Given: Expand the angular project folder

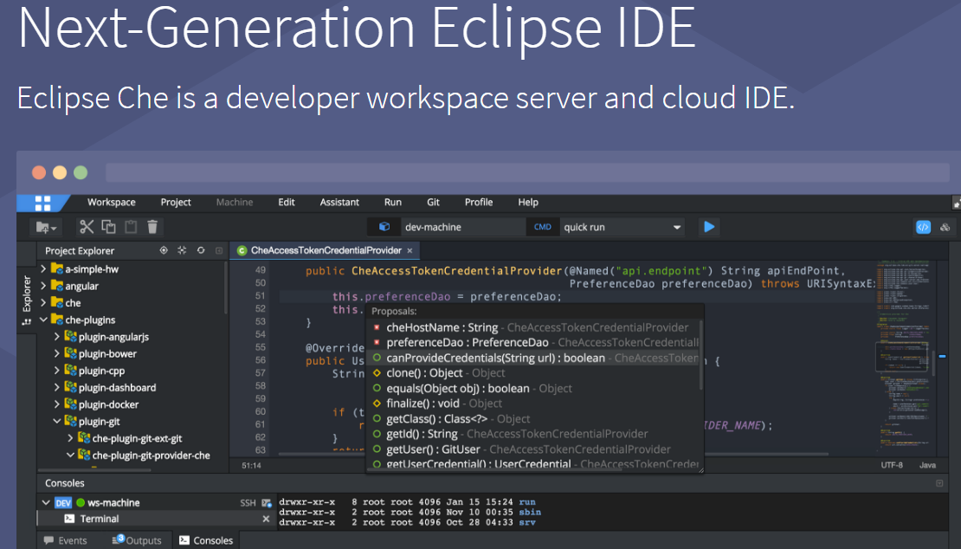Looking at the screenshot, I should 43,286.
